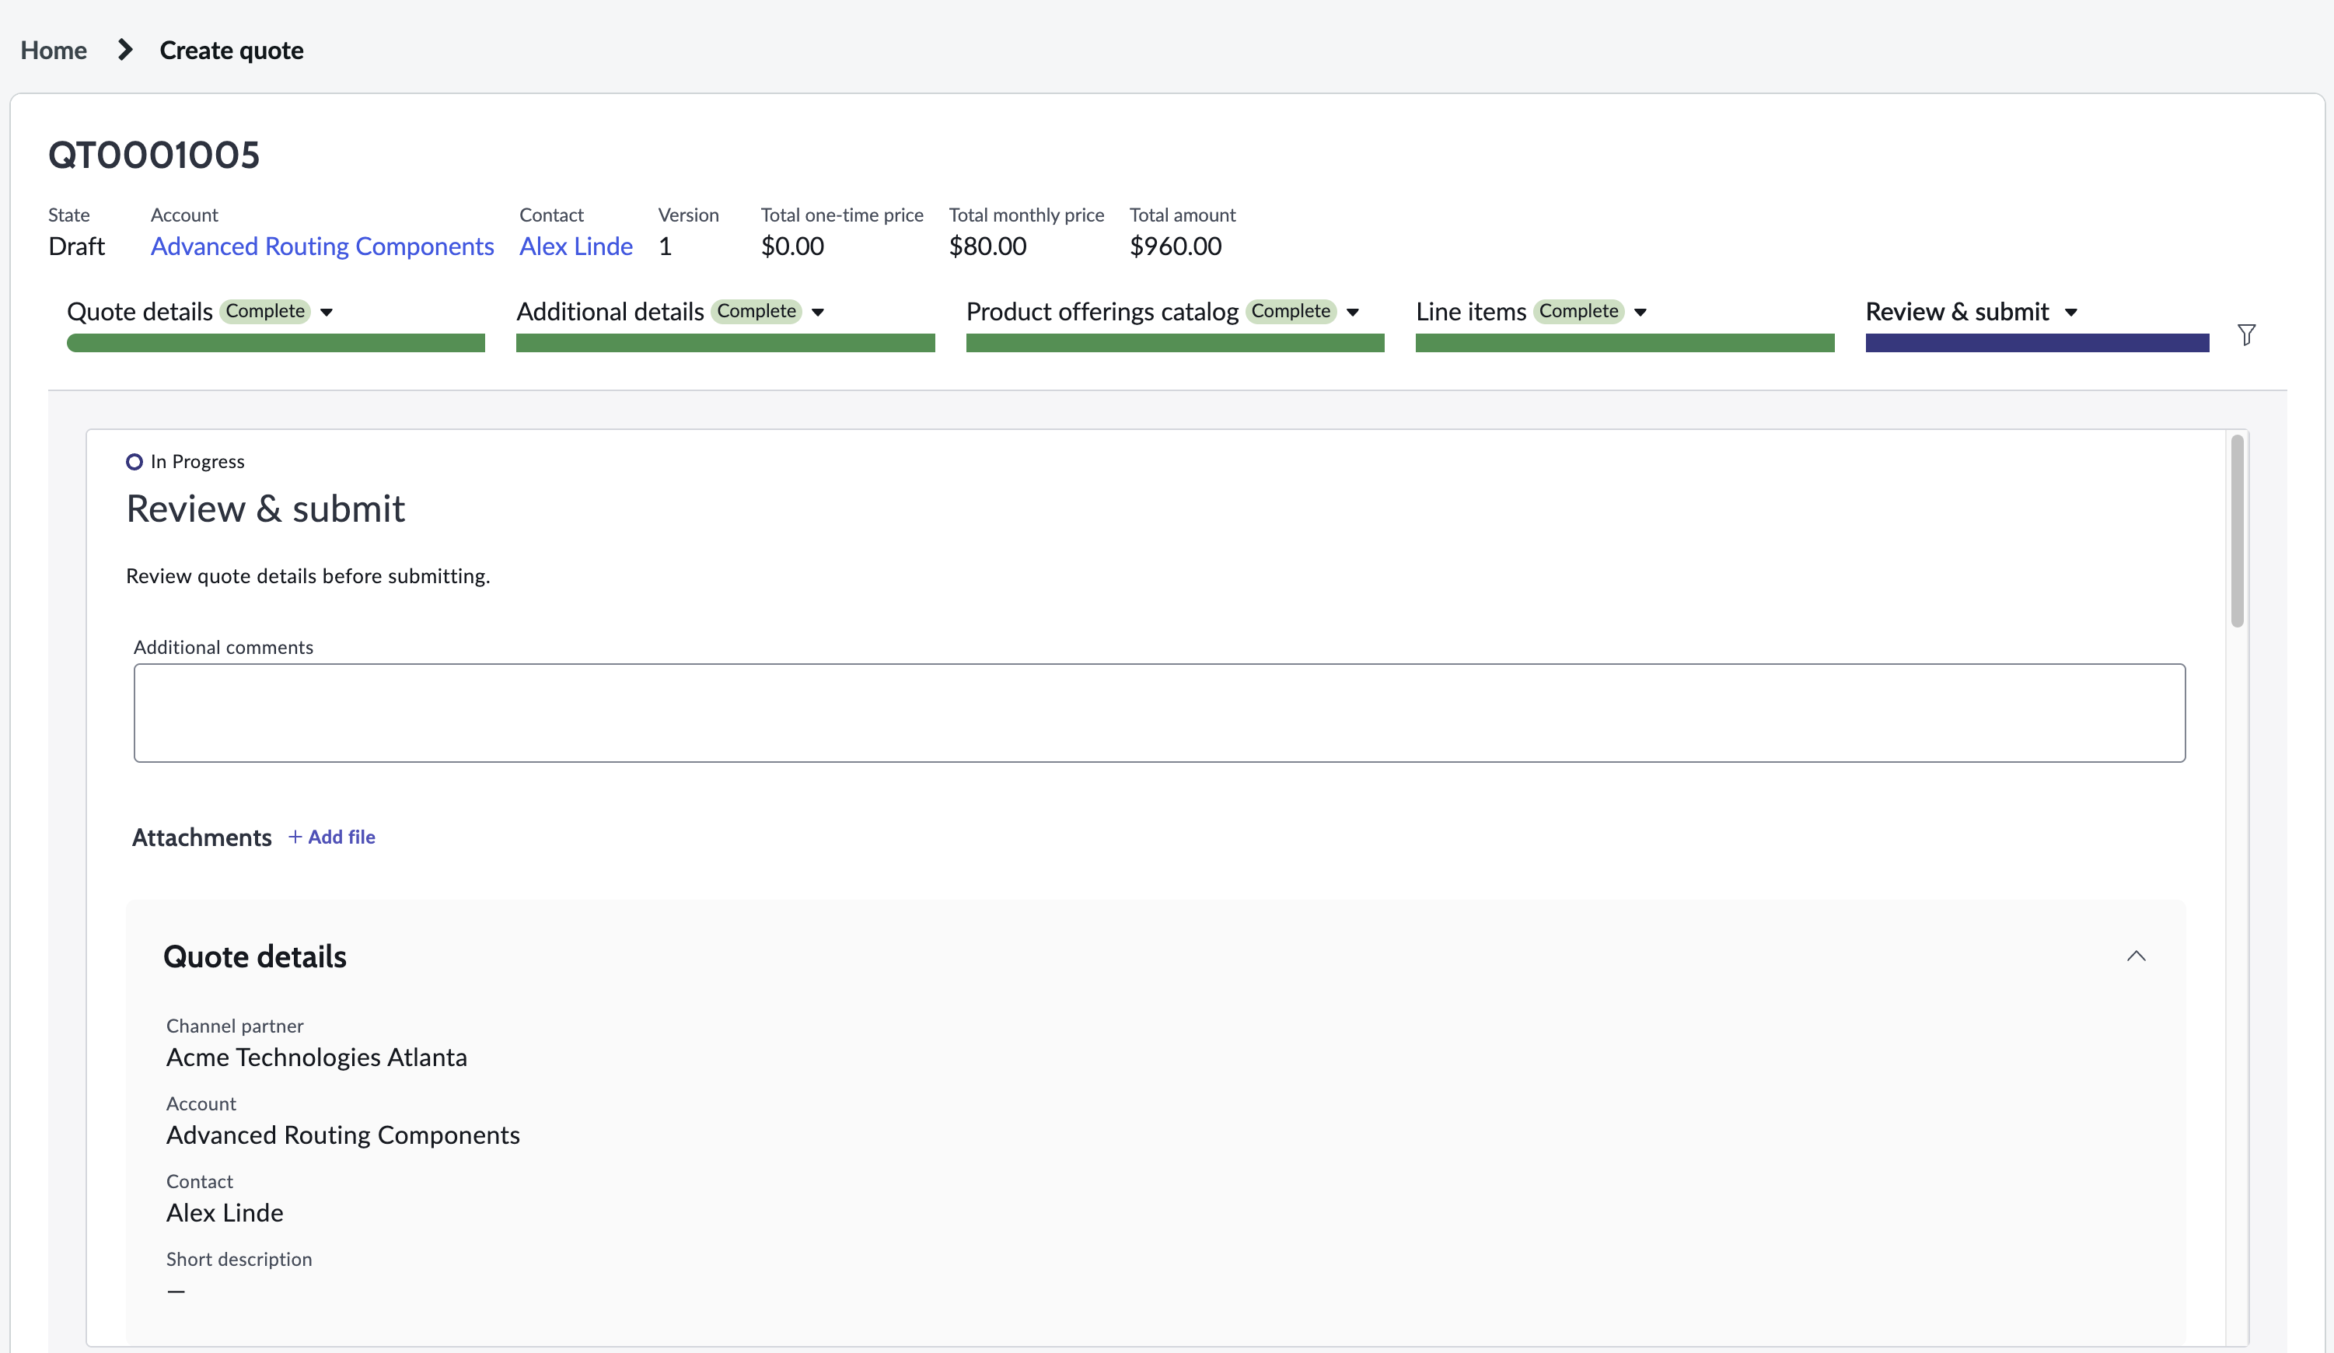Open Product offerings catalog step dropdown arrow
This screenshot has height=1353, width=2334.
(x=1352, y=312)
